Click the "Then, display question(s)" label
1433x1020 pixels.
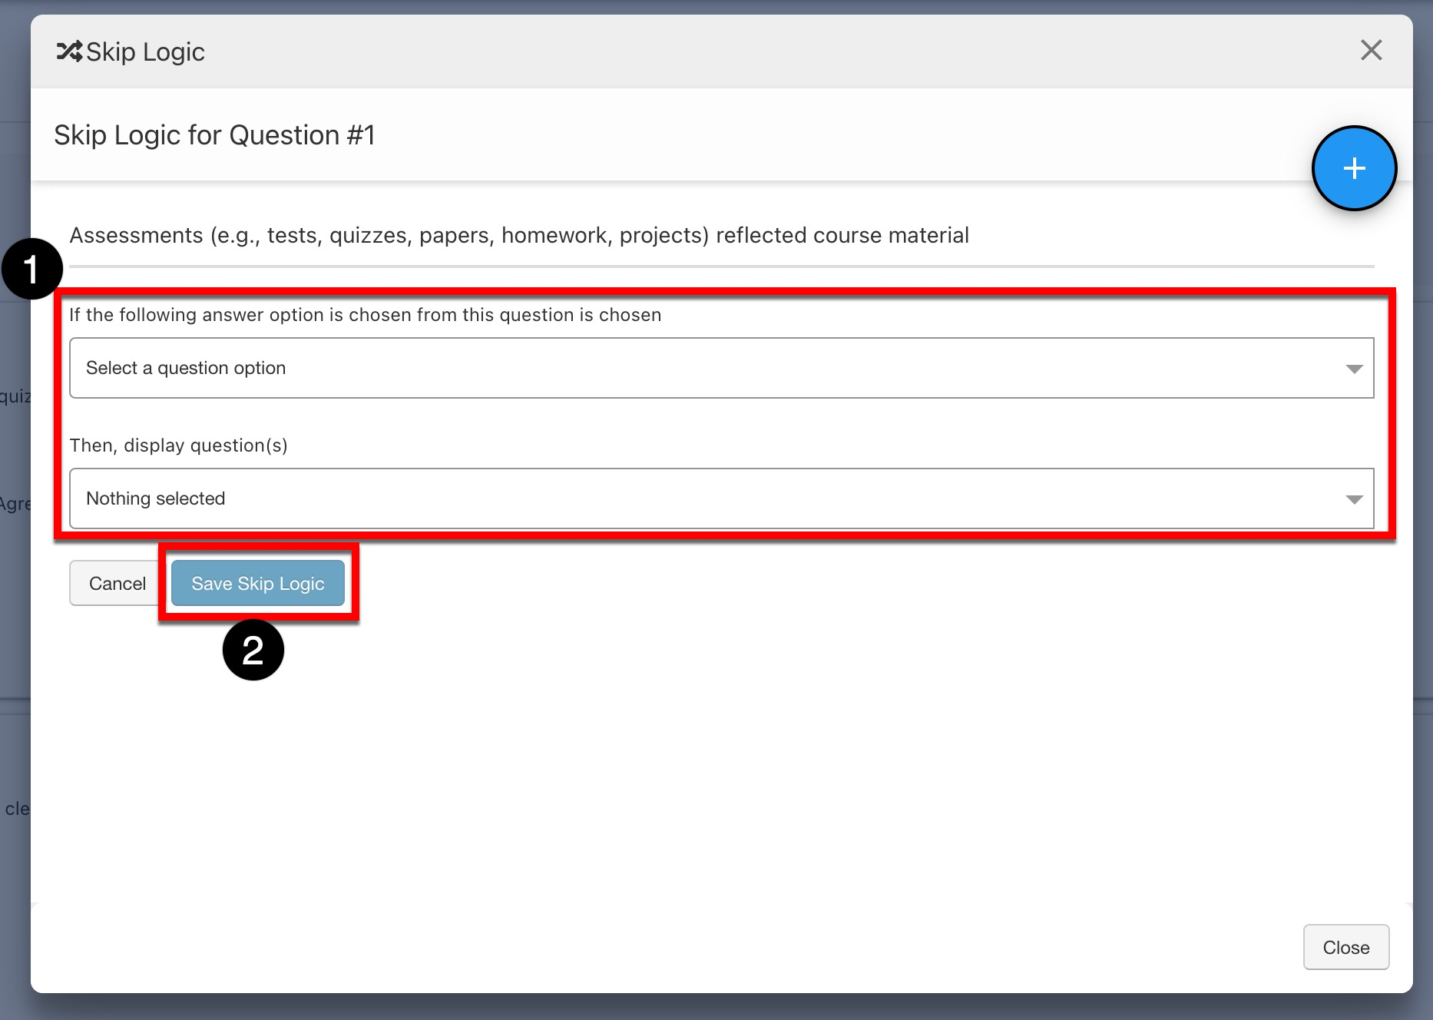(178, 445)
